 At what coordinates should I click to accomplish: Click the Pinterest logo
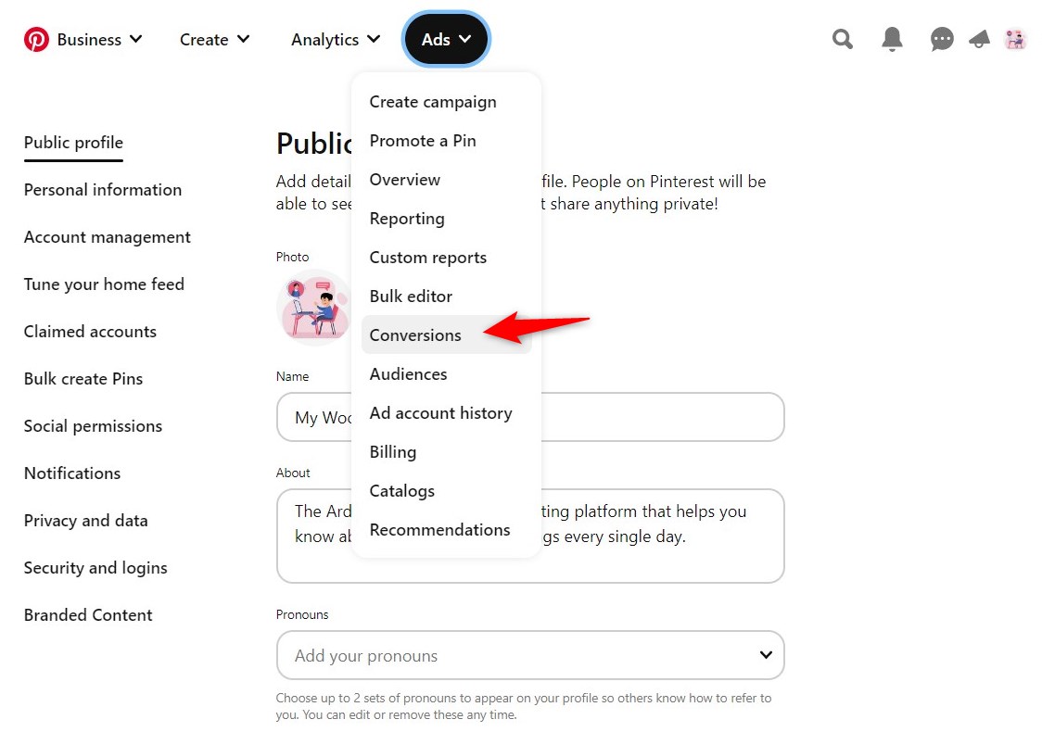pyautogui.click(x=36, y=39)
